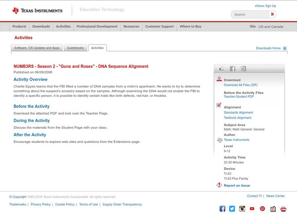Image resolution: width=297 pixels, height=213 pixels.
Task: Click the gray TI author icon
Action: pyautogui.click(x=219, y=140)
